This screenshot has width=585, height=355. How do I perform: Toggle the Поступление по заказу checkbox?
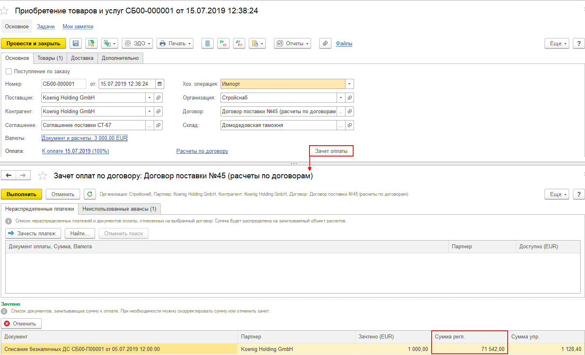[x=8, y=71]
